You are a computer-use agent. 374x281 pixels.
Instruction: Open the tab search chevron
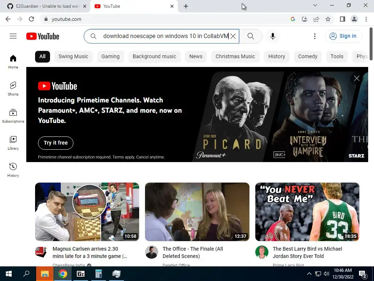(315, 5)
